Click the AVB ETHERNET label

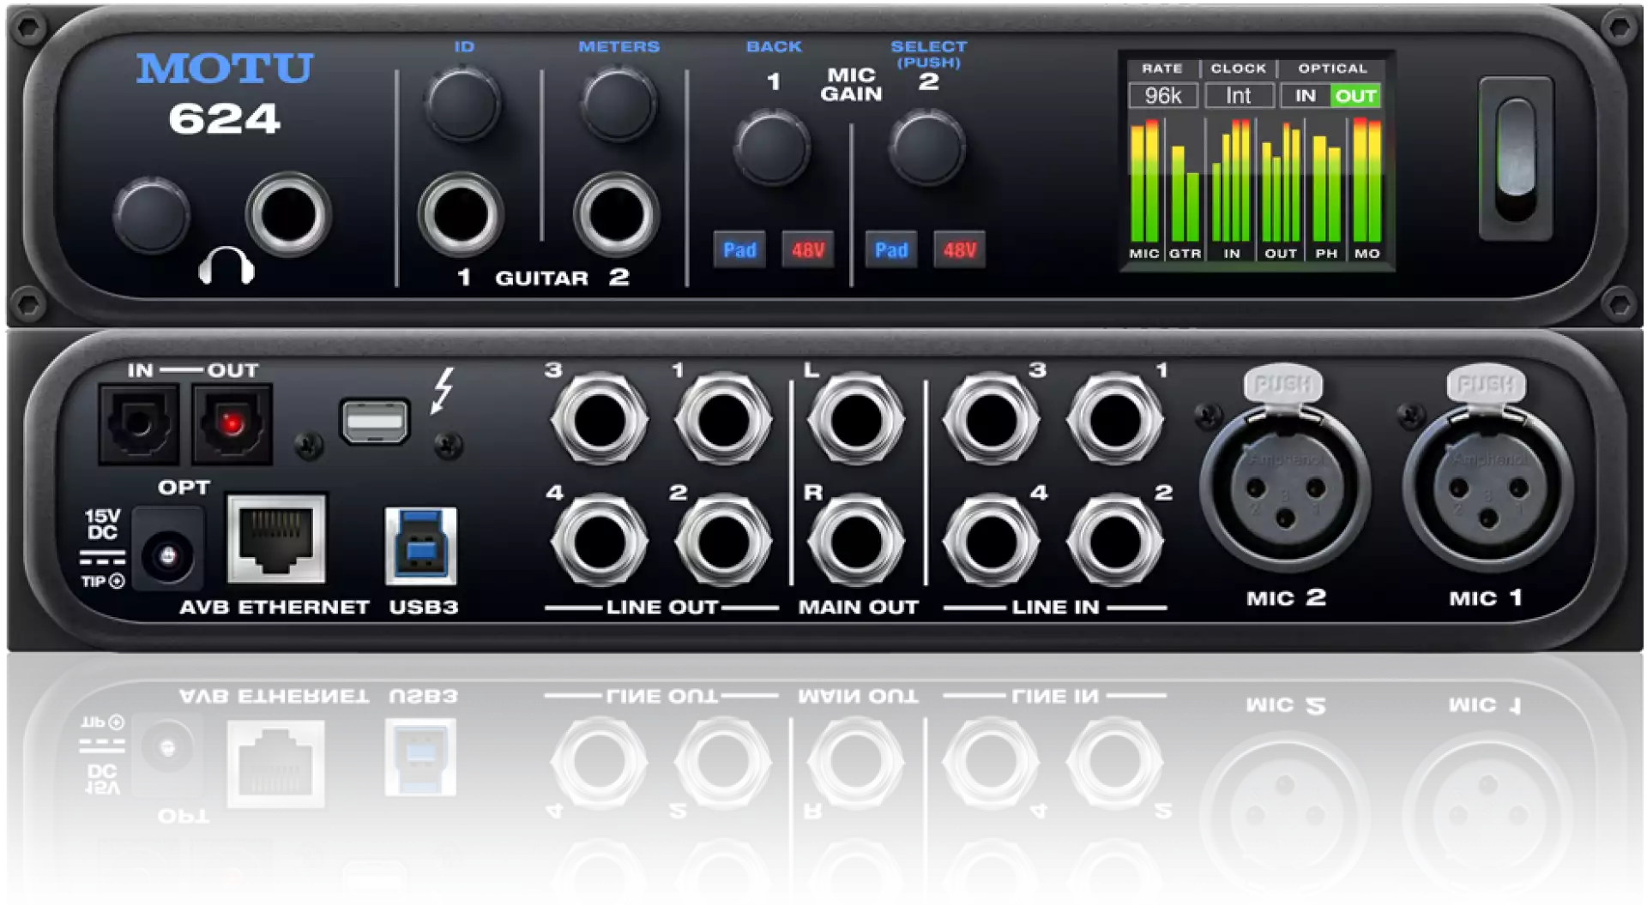coord(274,608)
